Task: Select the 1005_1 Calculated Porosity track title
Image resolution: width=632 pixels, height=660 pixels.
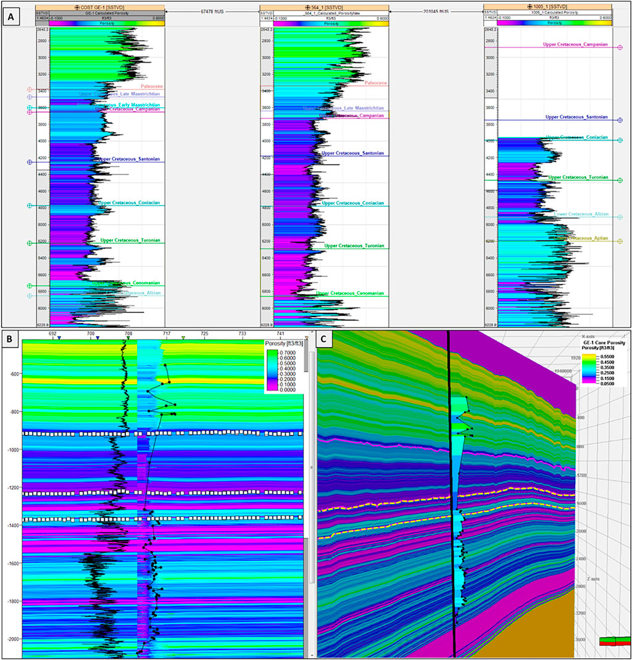Action: click(554, 12)
